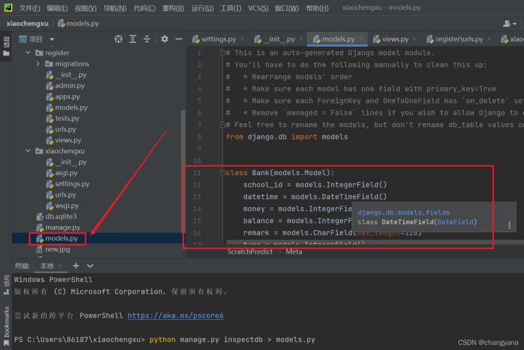Click the user account icon at top right
The width and height of the screenshot is (524, 350).
[x=508, y=23]
